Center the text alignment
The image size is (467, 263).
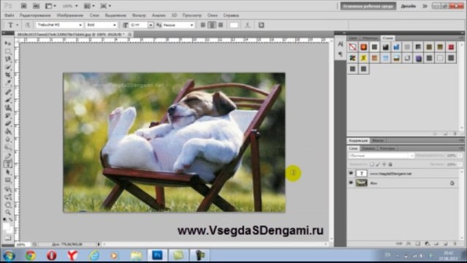pyautogui.click(x=212, y=25)
